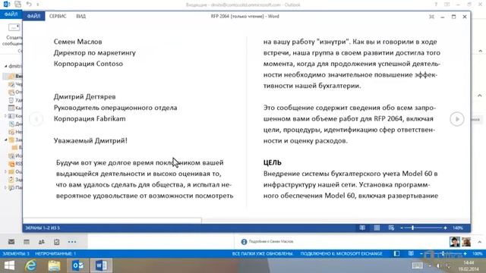Toggle Word full-screen auto-hide button

tap(431, 17)
